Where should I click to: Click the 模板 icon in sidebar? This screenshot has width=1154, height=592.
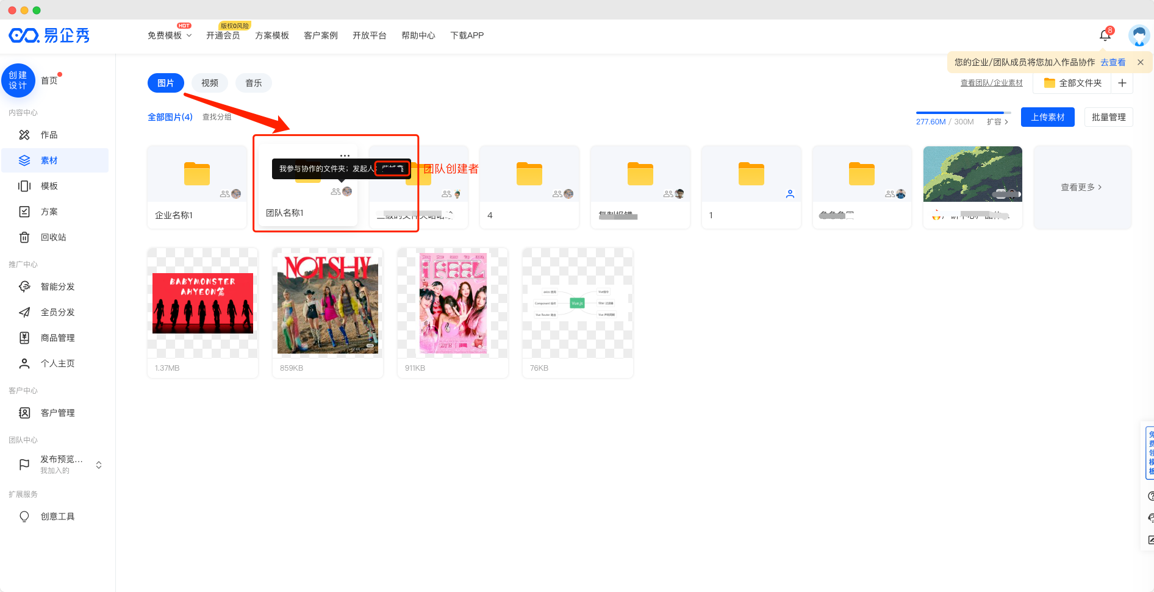tap(24, 186)
